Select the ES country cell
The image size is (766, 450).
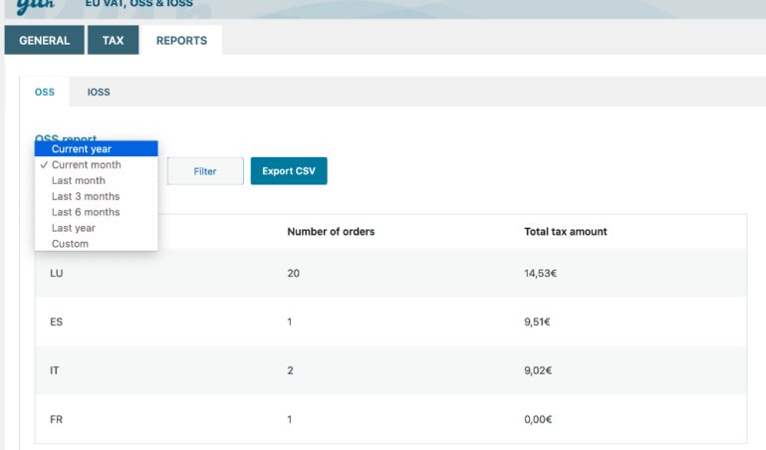tap(56, 323)
